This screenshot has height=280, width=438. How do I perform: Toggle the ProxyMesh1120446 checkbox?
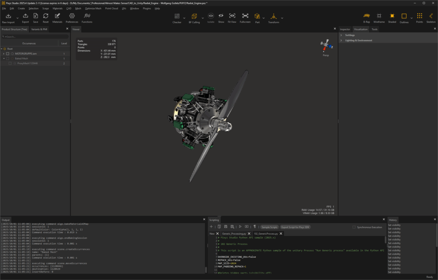pyautogui.click(x=10, y=63)
